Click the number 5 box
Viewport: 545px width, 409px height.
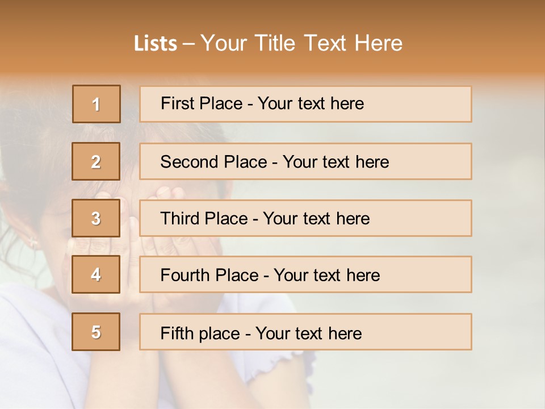click(97, 332)
